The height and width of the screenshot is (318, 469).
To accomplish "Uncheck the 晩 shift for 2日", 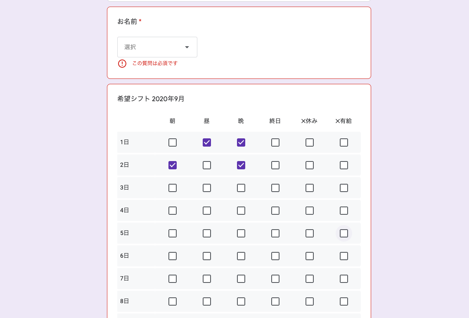I will (241, 165).
